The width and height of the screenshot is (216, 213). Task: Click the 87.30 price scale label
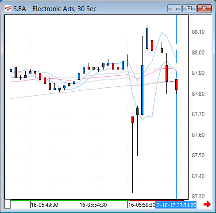point(198,197)
